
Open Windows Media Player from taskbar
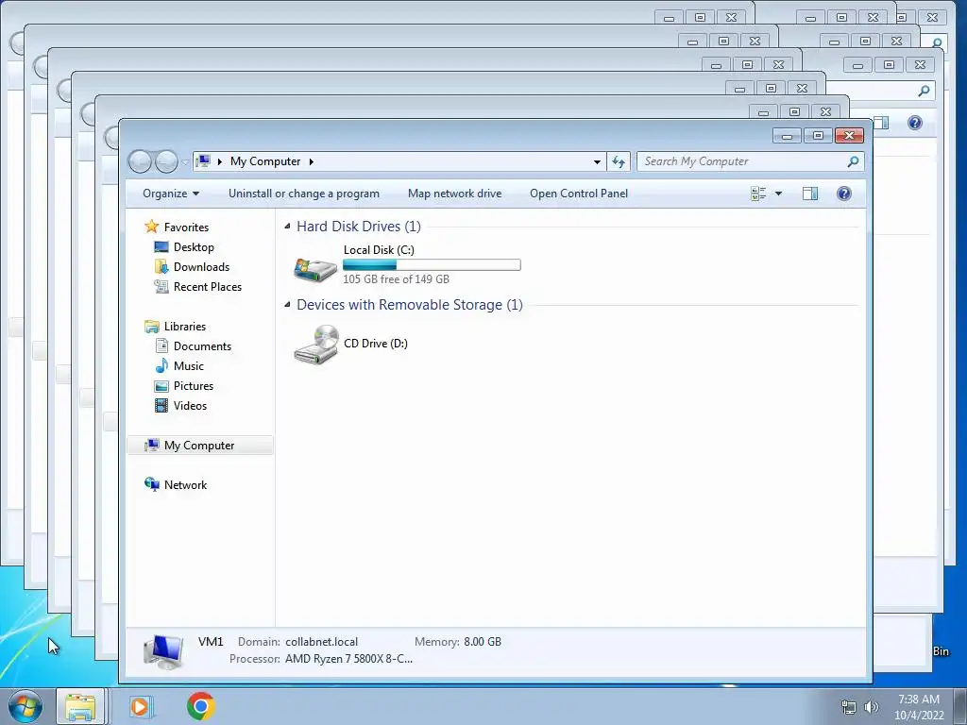(140, 706)
